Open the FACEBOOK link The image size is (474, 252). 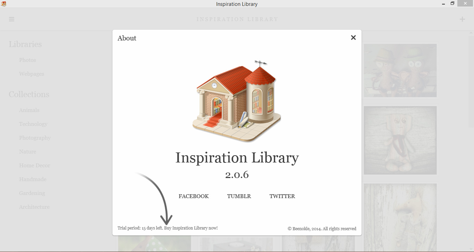pos(194,196)
